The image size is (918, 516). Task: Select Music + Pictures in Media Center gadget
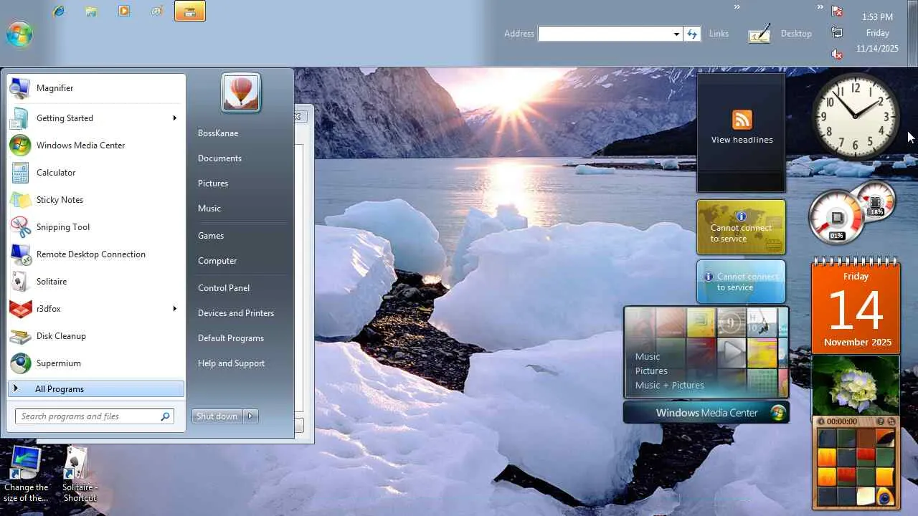[669, 385]
